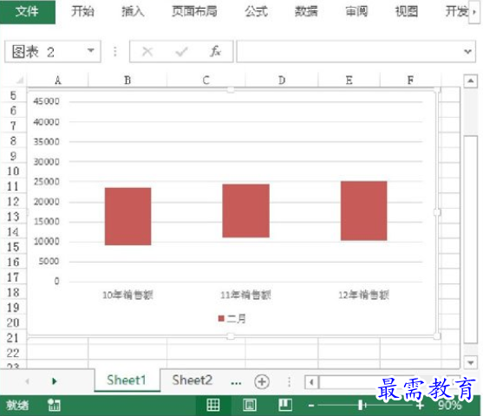Add a new sheet with plus icon
The image size is (483, 416).
pos(262,382)
